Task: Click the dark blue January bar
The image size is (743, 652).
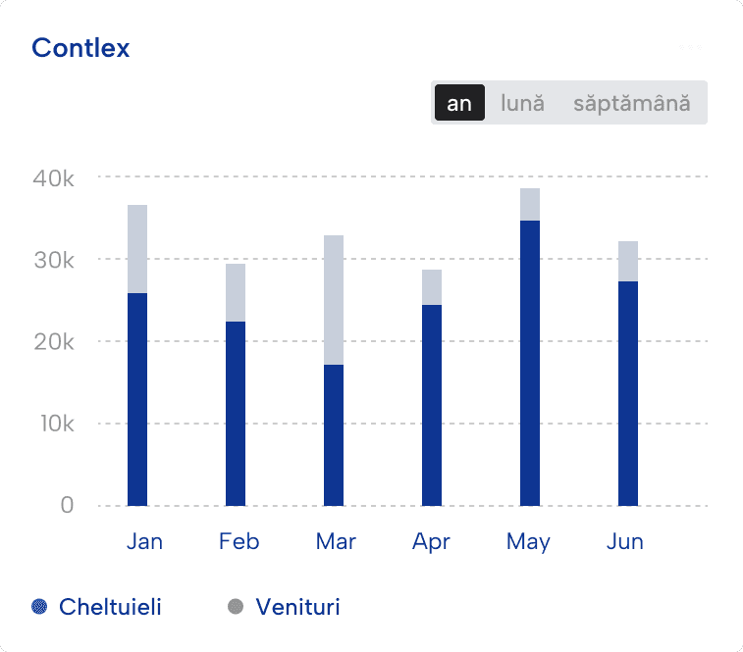Action: [137, 399]
